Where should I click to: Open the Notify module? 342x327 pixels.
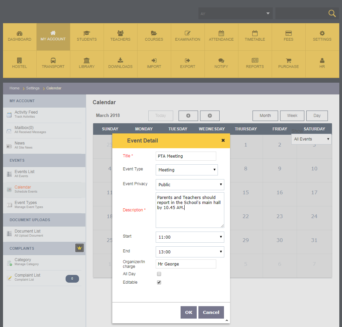pos(221,64)
